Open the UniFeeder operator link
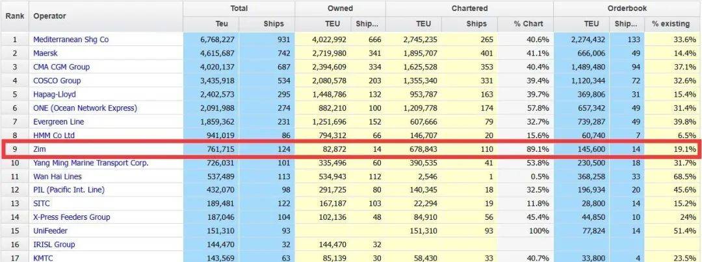This screenshot has width=702, height=262. 50,231
